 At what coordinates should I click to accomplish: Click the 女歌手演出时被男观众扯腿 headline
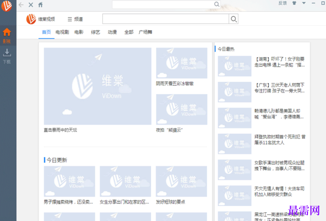click(x=280, y=166)
